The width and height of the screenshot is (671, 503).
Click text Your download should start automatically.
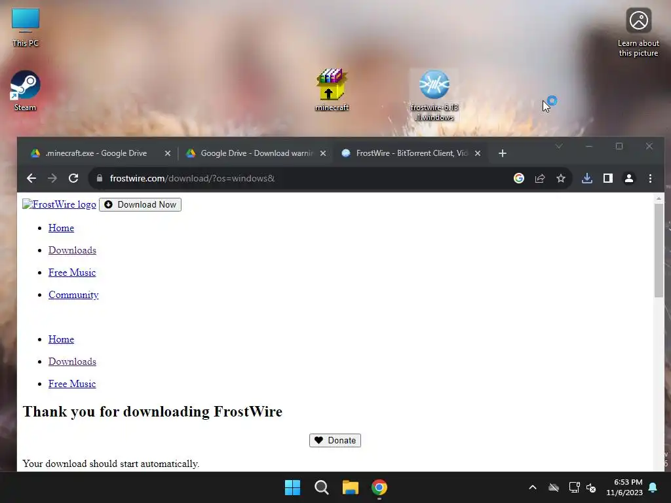click(x=111, y=464)
